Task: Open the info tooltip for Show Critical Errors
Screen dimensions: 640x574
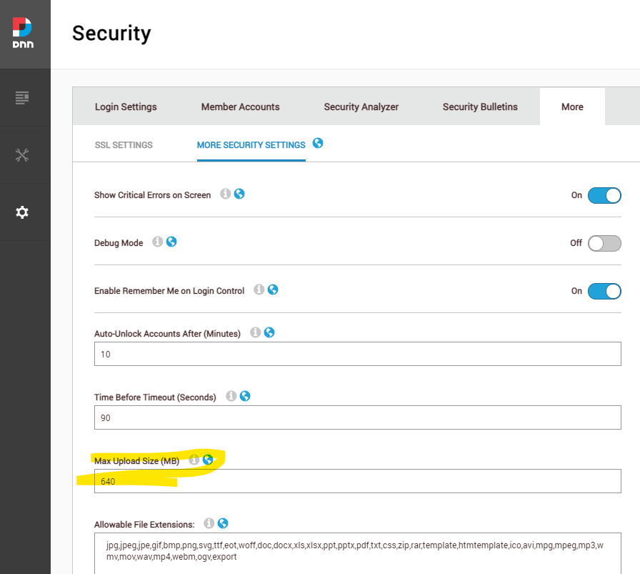Action: tap(225, 194)
